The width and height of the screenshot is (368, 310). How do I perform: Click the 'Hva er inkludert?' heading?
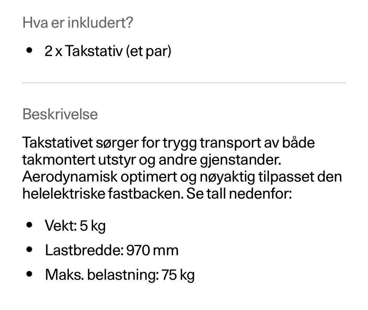(78, 23)
